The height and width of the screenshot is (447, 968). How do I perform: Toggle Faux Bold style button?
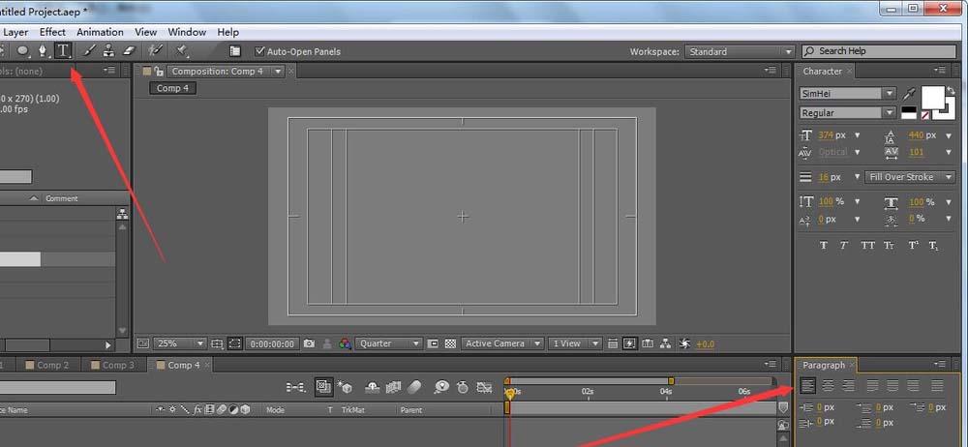coord(824,246)
